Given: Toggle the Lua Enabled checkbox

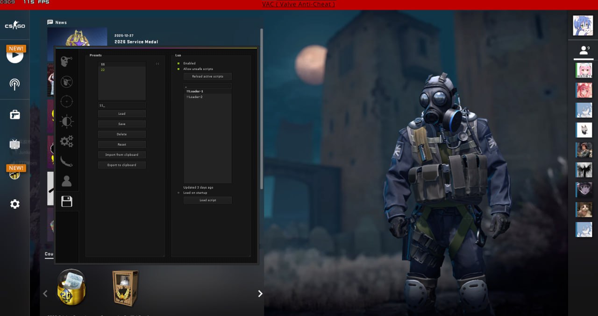Looking at the screenshot, I should tap(178, 63).
